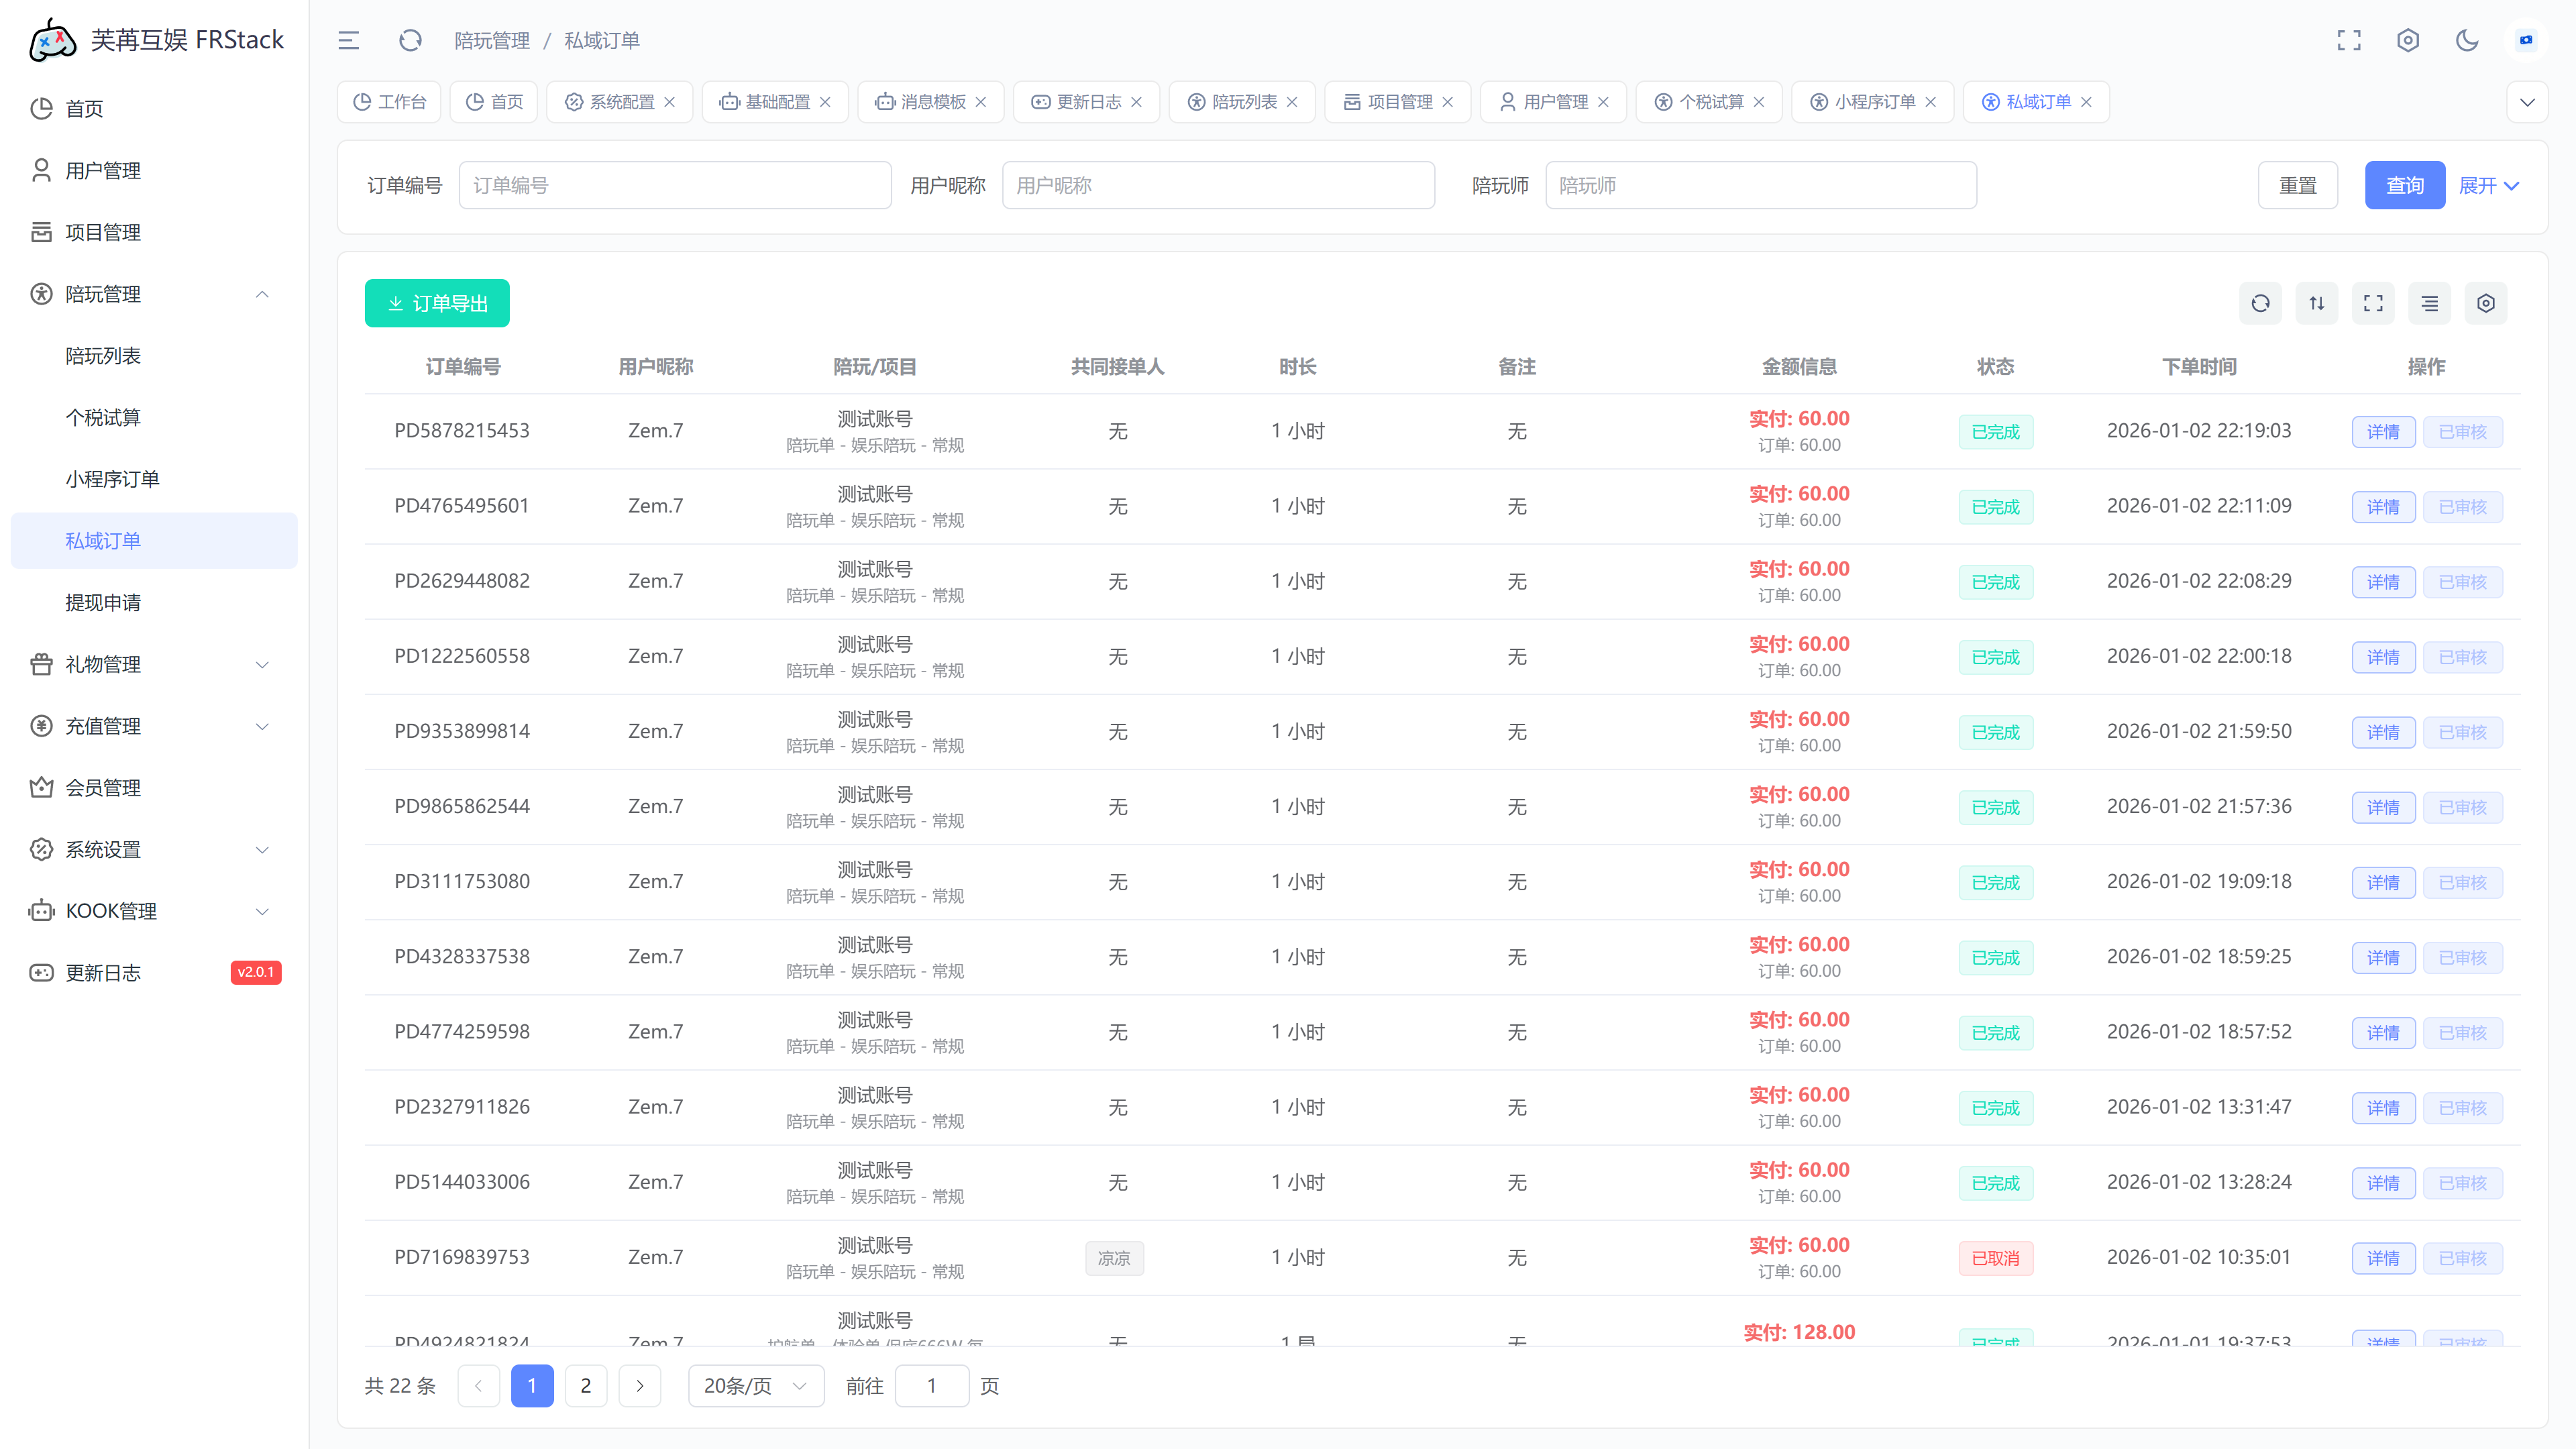Screen dimensions: 2576x1449
Task: Maximize the order table to fullscreen
Action: tap(2373, 303)
